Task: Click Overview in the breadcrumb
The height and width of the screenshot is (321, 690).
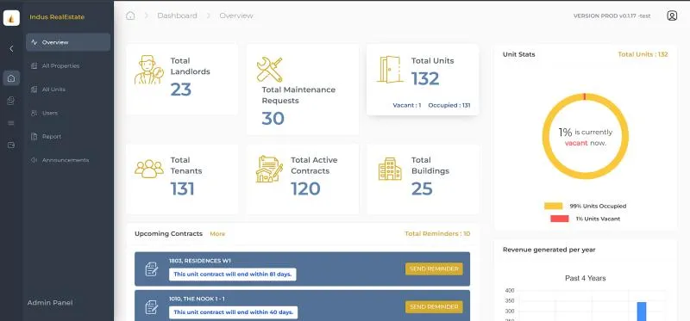Action: [x=236, y=15]
